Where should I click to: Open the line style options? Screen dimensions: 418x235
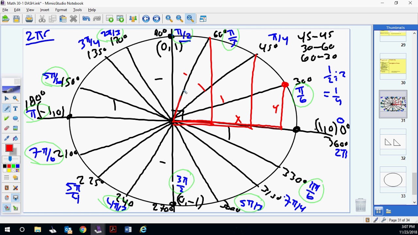point(7,178)
